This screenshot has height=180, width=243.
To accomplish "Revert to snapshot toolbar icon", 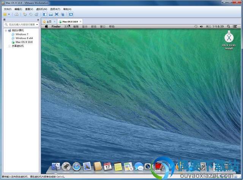I will [x=31, y=14].
